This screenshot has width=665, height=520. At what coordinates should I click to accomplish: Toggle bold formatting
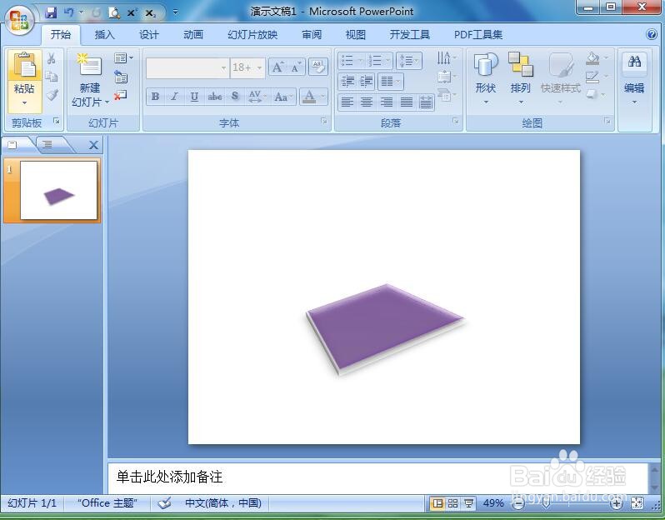pyautogui.click(x=156, y=97)
